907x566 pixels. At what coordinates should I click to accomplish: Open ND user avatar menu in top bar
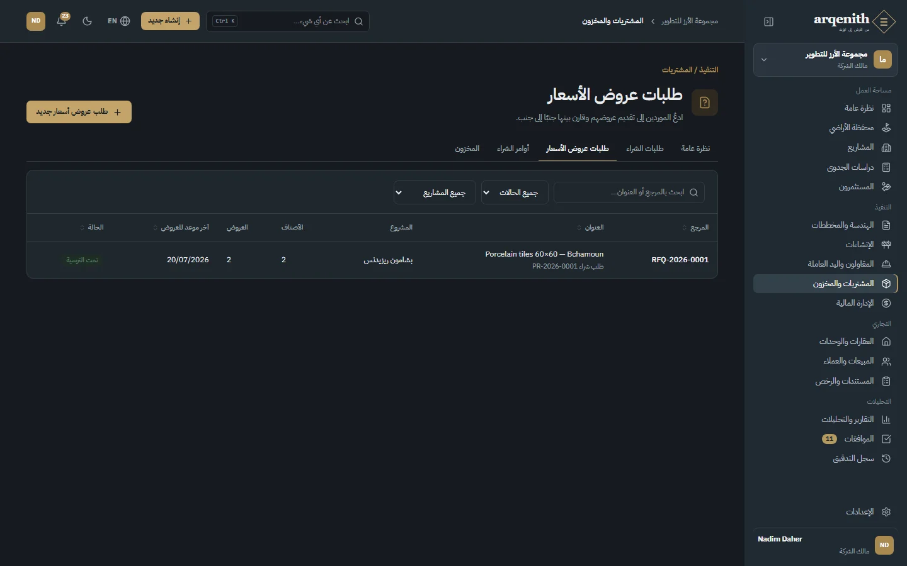click(36, 21)
